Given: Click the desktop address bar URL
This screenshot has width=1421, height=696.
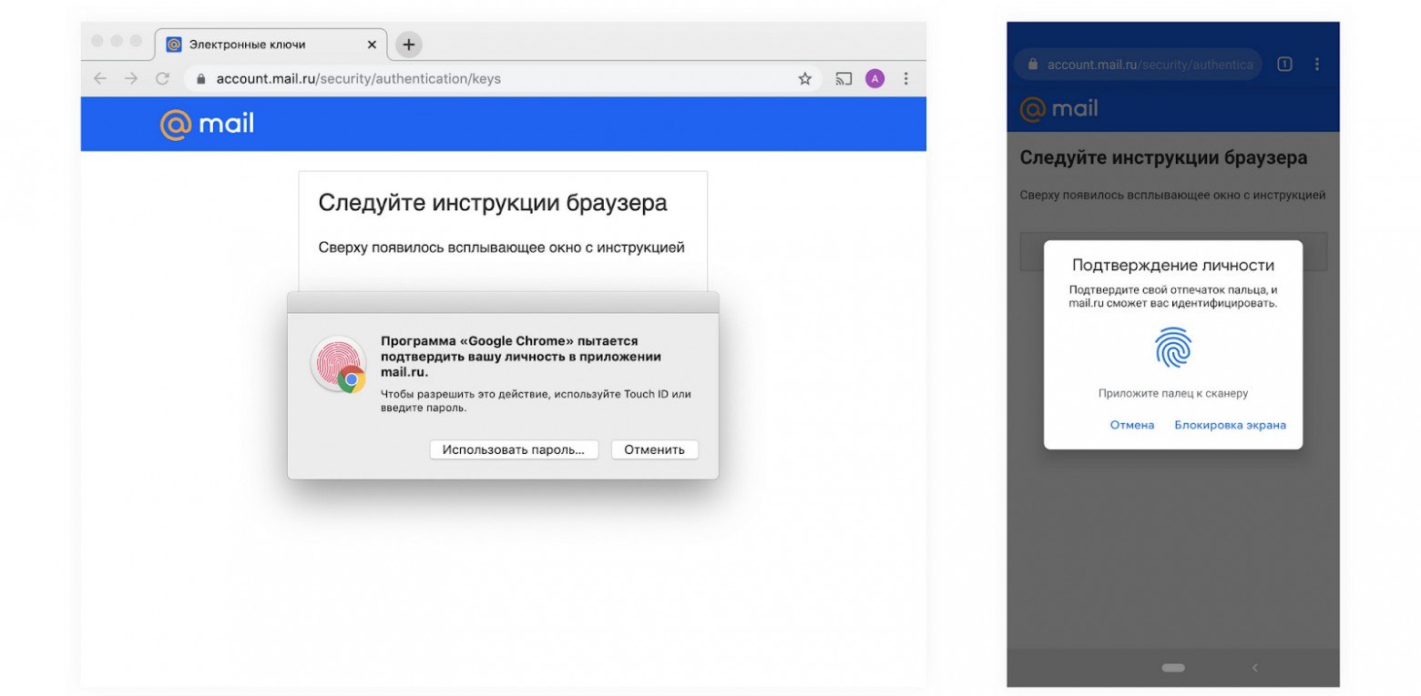Looking at the screenshot, I should 358,78.
